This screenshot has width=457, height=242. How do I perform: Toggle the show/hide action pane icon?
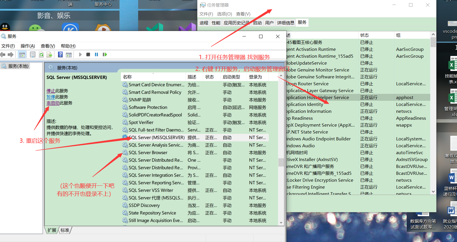[x=69, y=55]
